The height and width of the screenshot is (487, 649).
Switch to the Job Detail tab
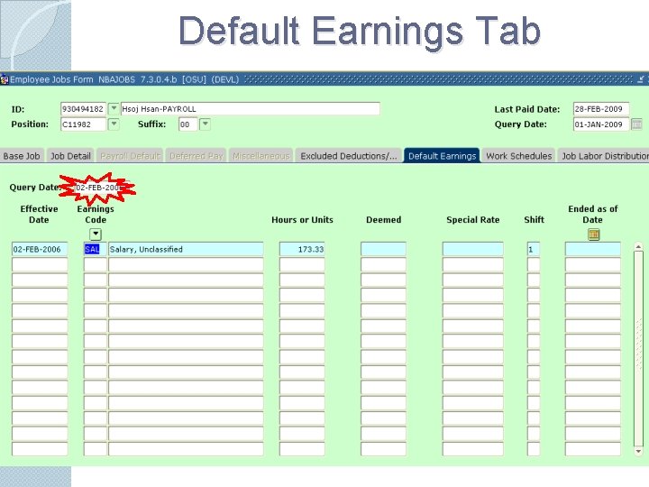coord(70,156)
